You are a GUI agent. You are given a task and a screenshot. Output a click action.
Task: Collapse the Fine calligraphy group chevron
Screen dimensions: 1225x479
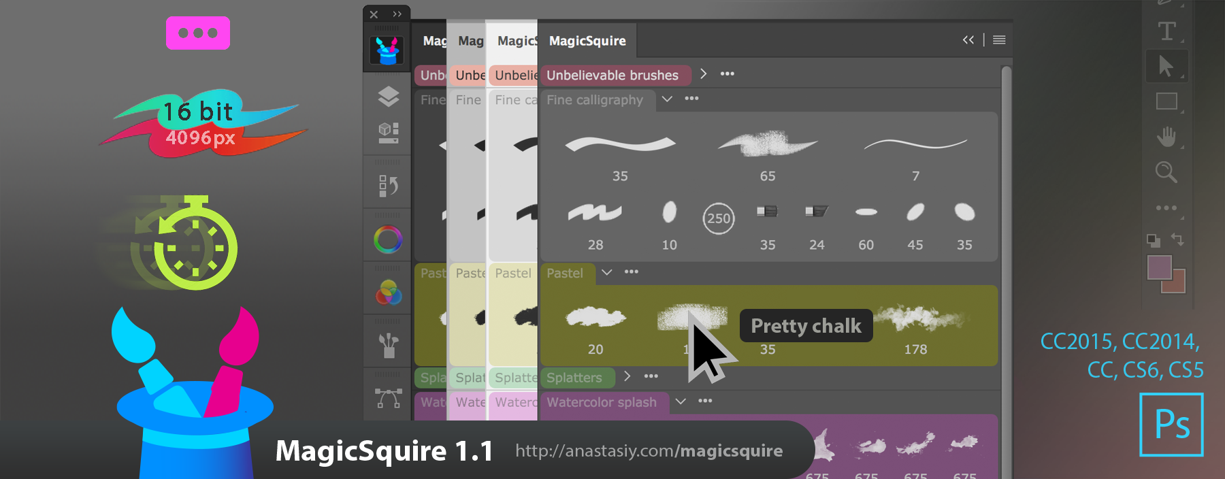tap(668, 99)
